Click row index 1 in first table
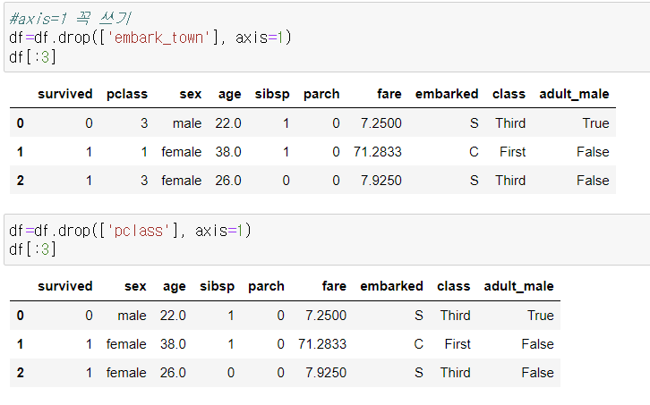 [21, 152]
